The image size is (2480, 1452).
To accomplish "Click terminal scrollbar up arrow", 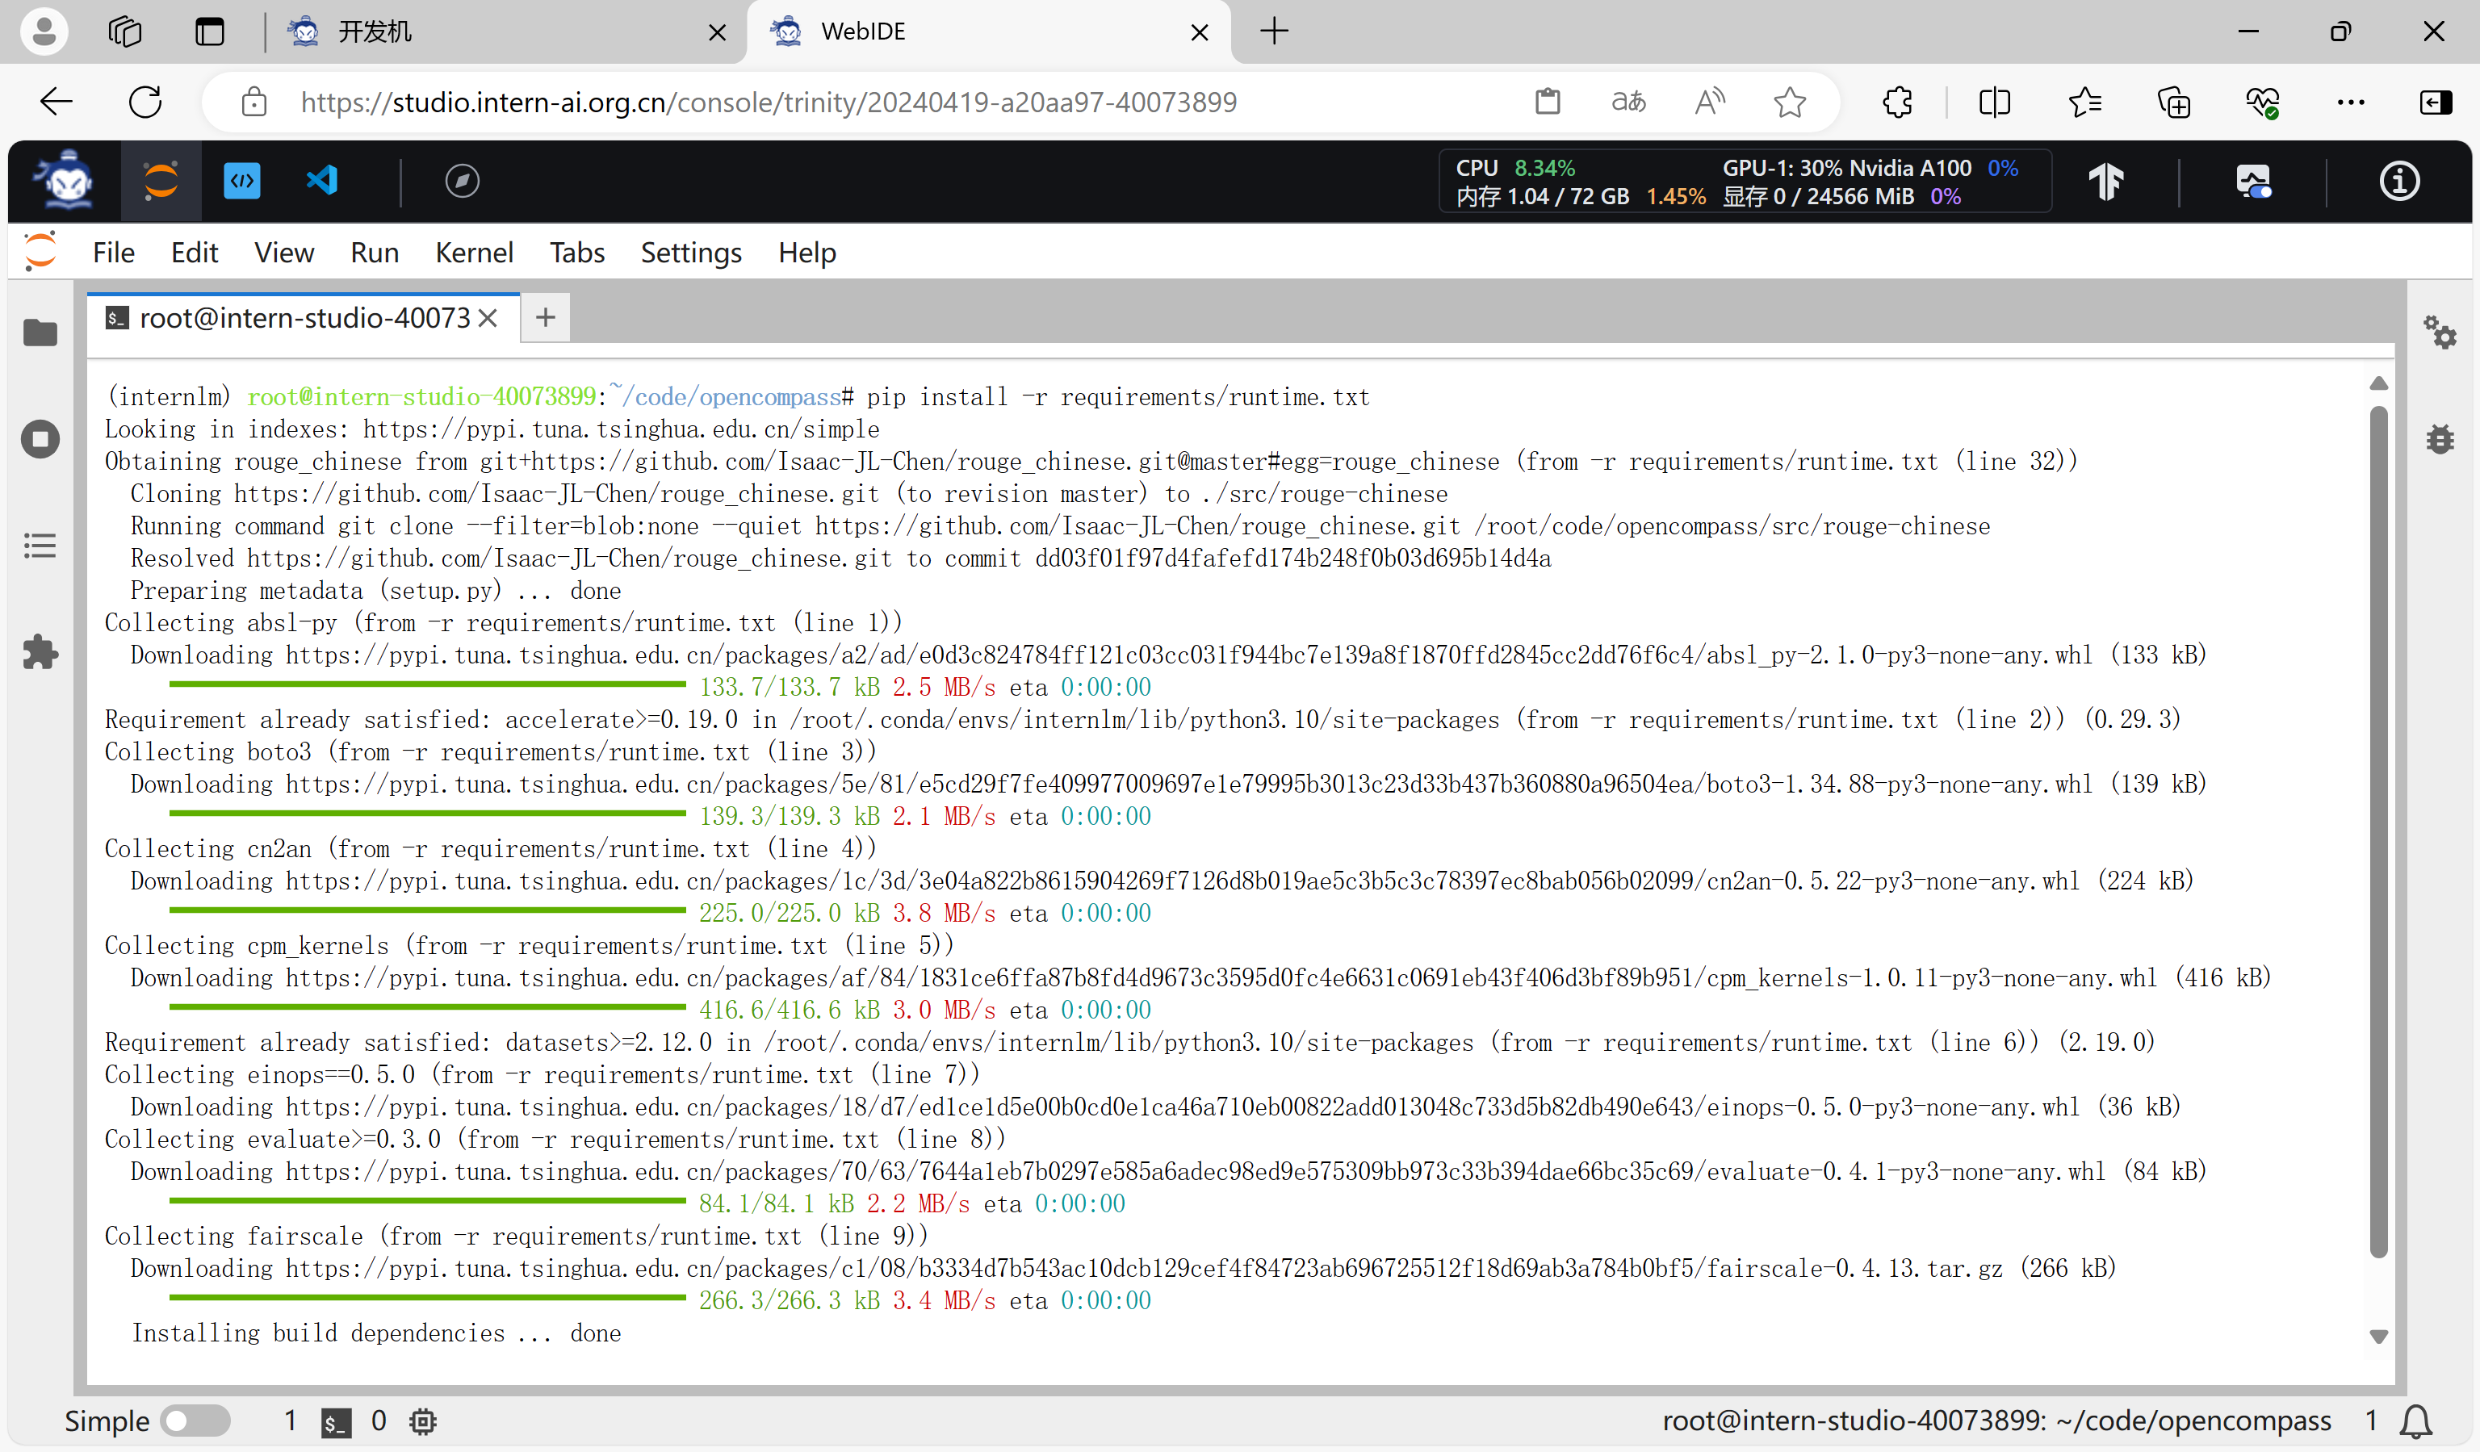I will coord(2378,383).
